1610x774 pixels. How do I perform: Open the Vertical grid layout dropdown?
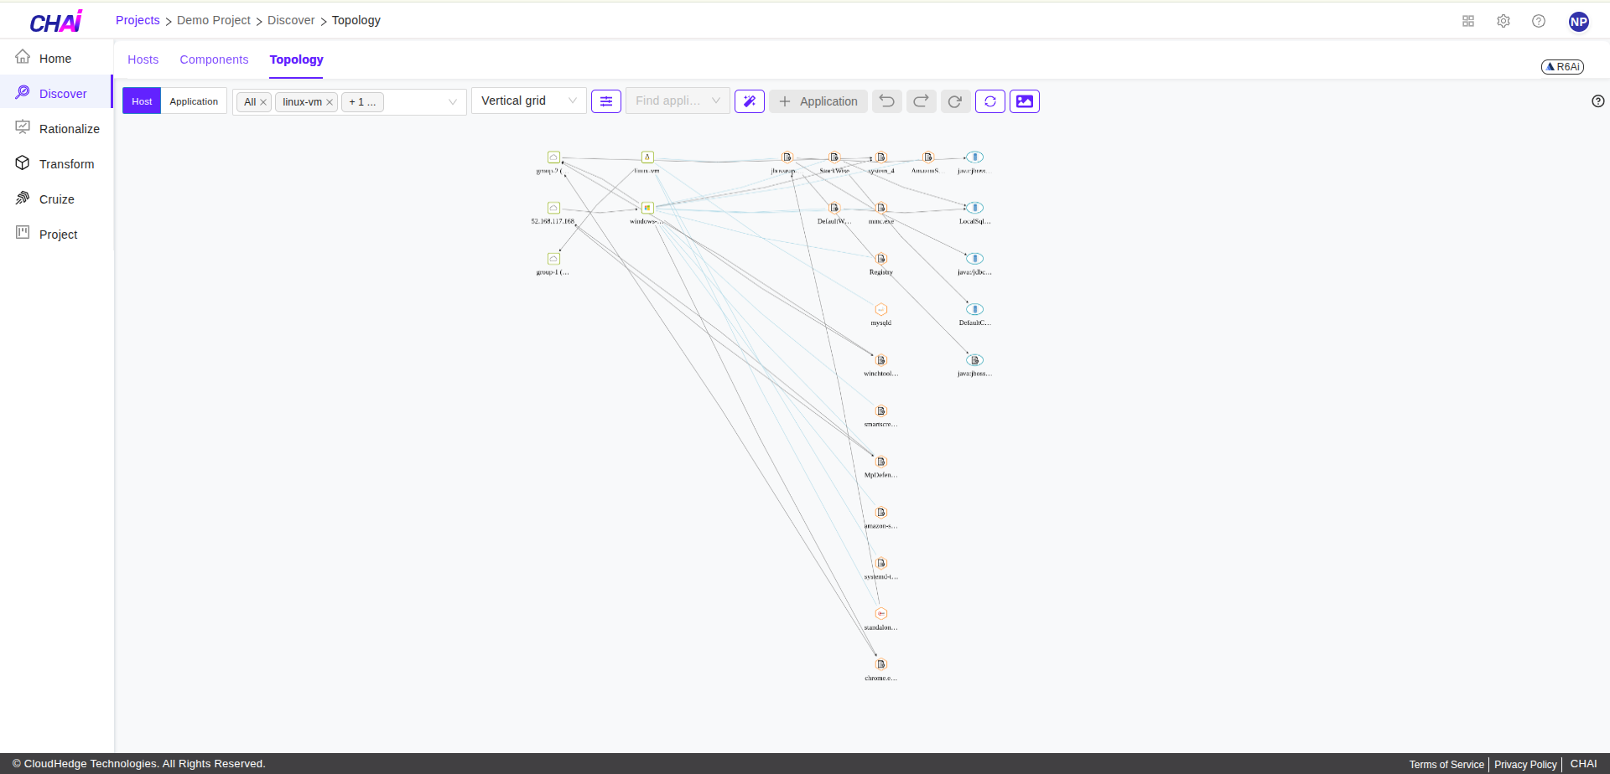pyautogui.click(x=528, y=100)
